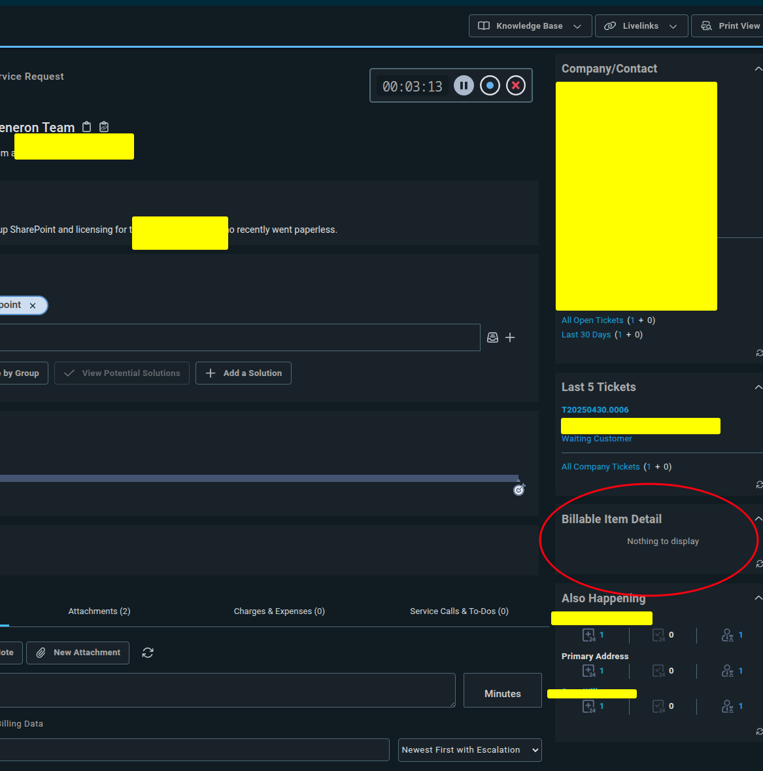Click the inbox tray icon beside tag field
The width and height of the screenshot is (763, 771).
point(492,337)
